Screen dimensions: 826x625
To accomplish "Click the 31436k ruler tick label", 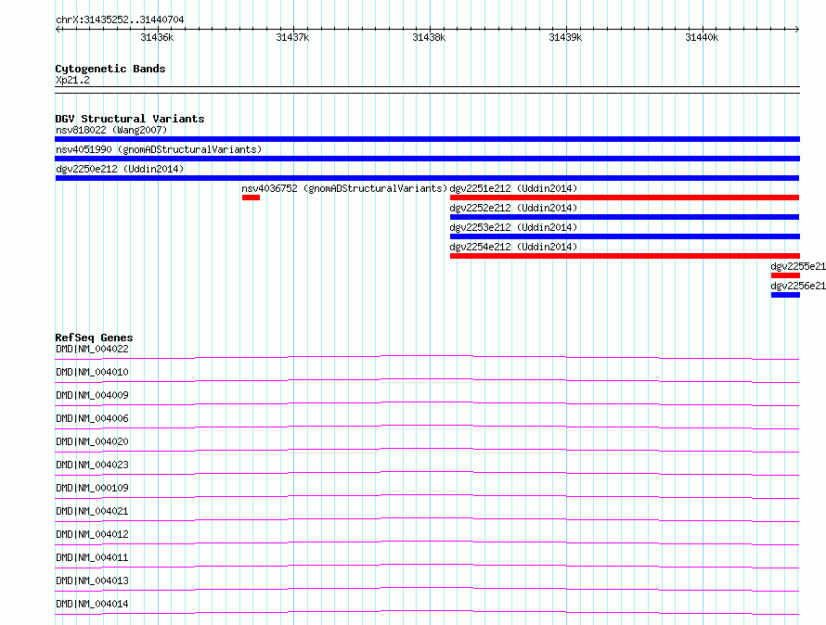I will [x=157, y=37].
